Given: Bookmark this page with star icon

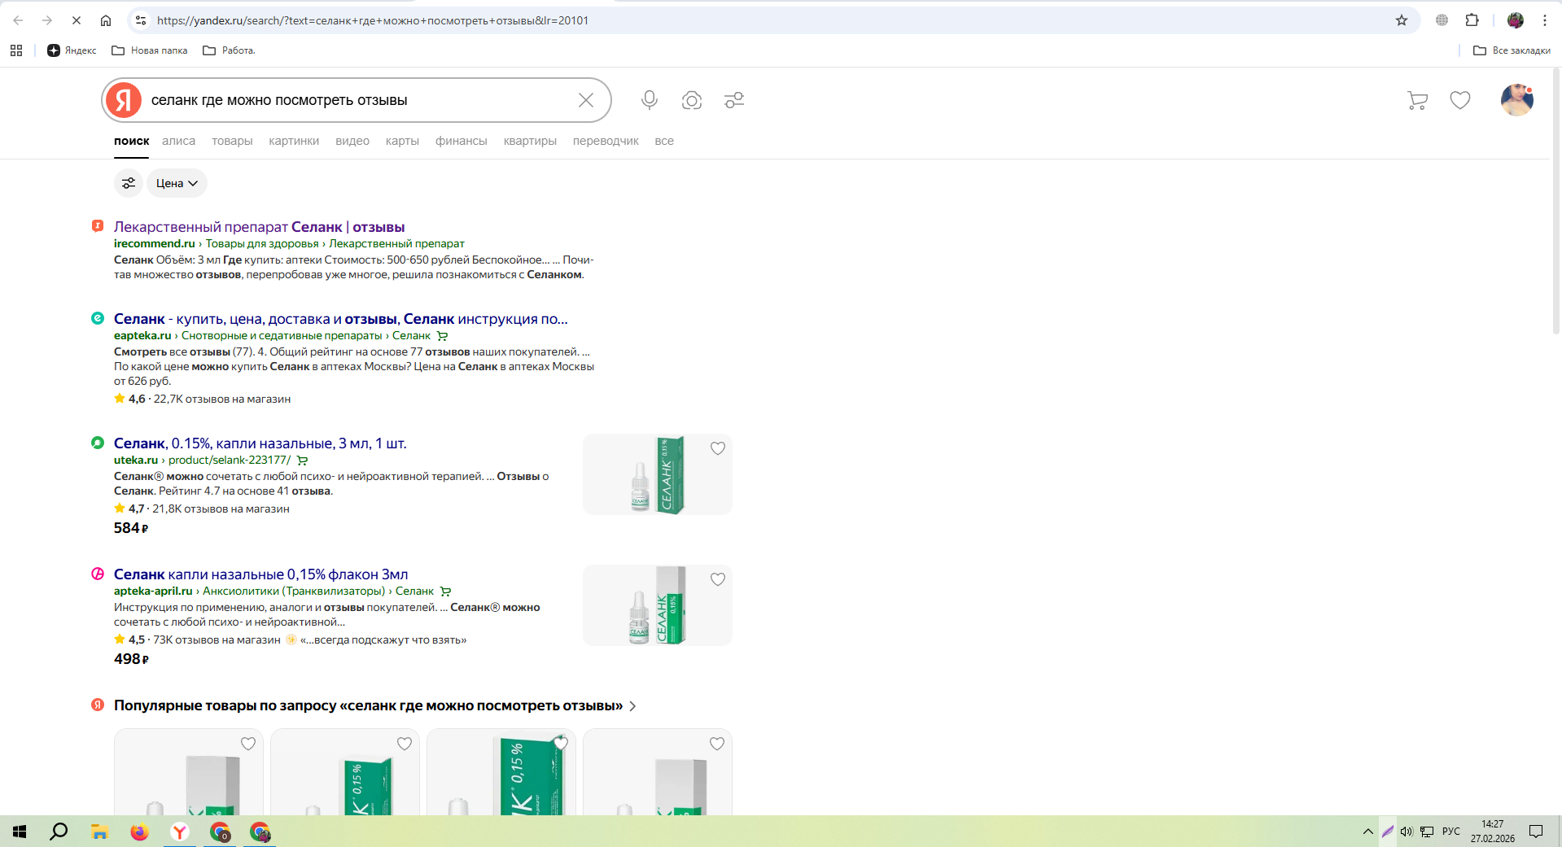Looking at the screenshot, I should tap(1402, 20).
